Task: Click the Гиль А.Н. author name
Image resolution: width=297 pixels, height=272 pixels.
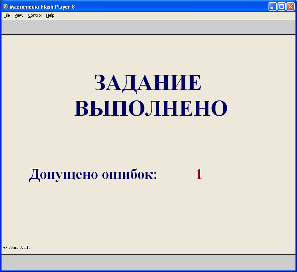Action: [x=19, y=247]
